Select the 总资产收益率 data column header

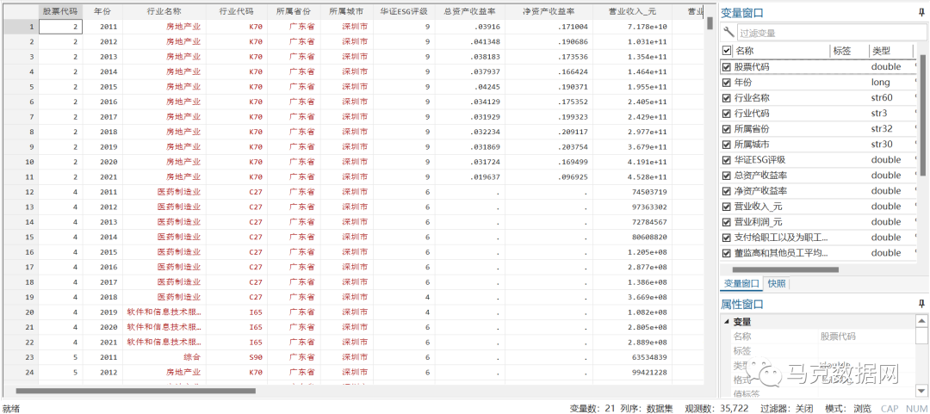click(x=470, y=11)
